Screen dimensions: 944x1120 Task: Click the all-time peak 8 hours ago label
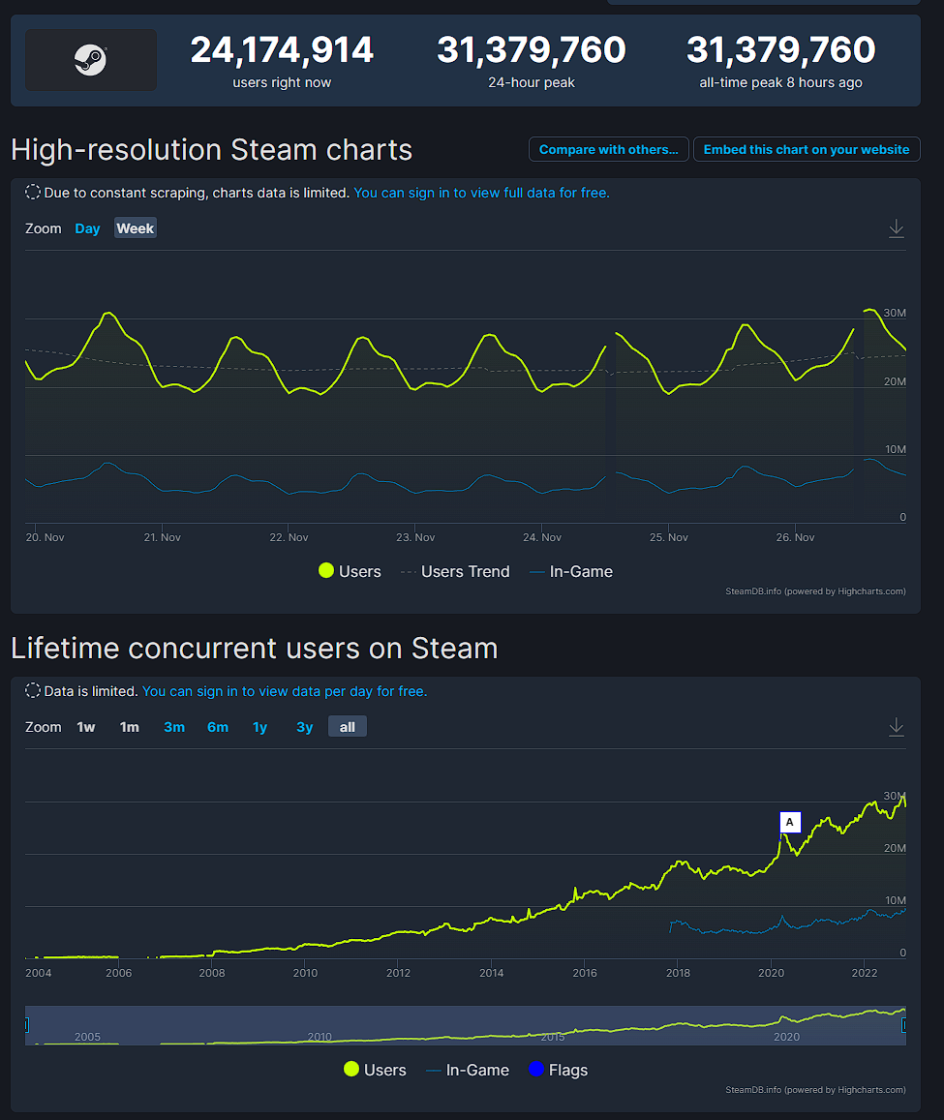coord(780,83)
